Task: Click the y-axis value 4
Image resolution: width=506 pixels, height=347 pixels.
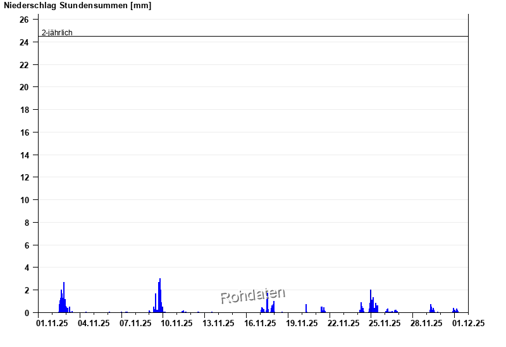Action: [26, 268]
